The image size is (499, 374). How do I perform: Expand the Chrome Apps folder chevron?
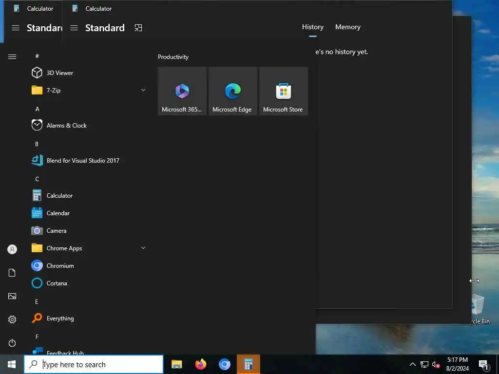click(143, 248)
